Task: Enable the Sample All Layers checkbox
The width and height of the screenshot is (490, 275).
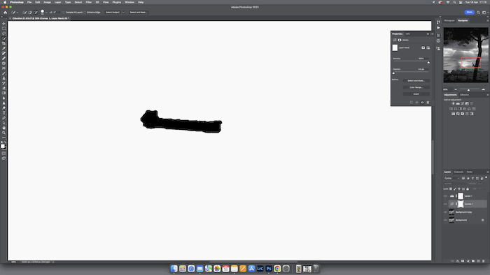Action: coord(64,13)
